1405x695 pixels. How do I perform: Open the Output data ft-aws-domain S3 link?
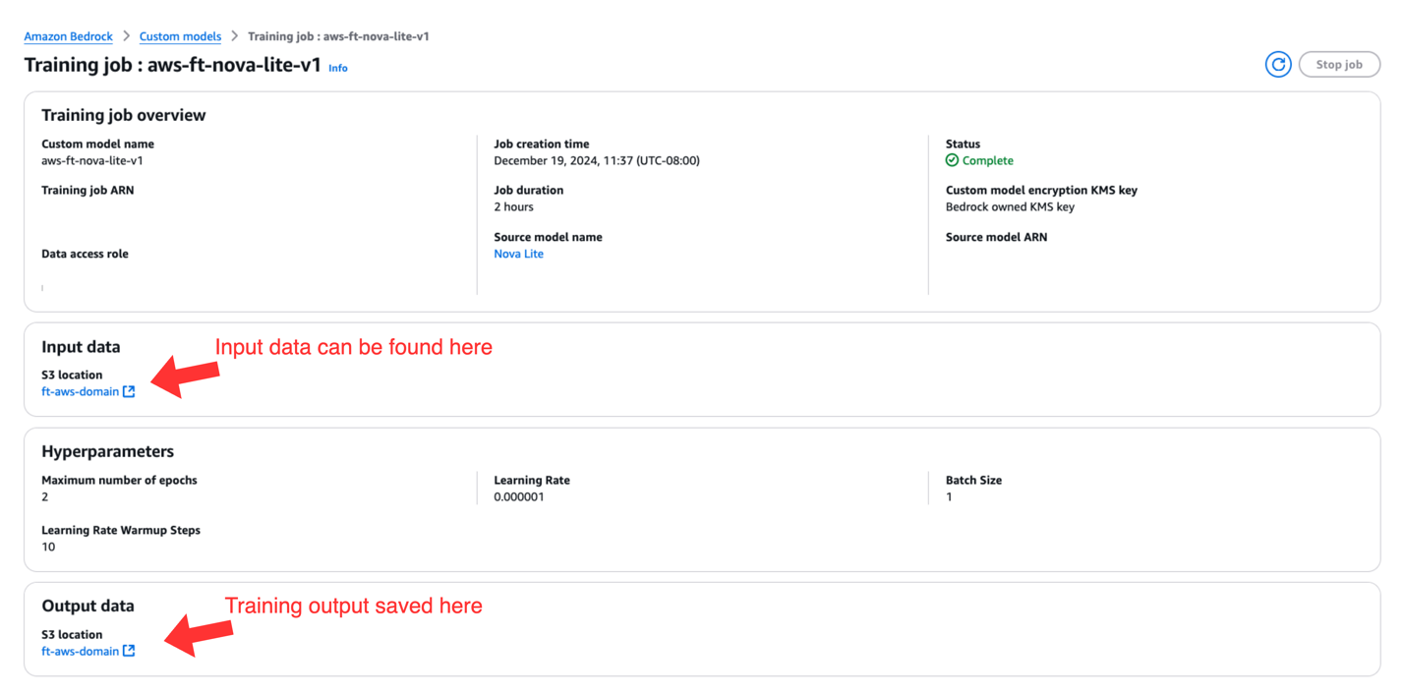pyautogui.click(x=80, y=651)
